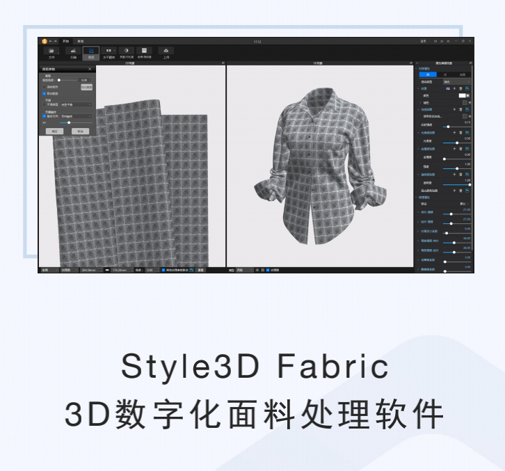Select the back-face material tab
The height and width of the screenshot is (471, 505).
pos(445,74)
